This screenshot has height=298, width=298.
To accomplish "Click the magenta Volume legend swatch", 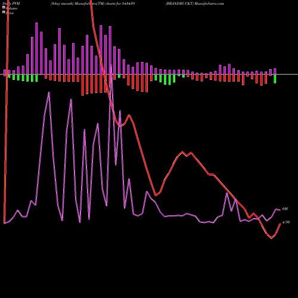I will click(x=4, y=7).
